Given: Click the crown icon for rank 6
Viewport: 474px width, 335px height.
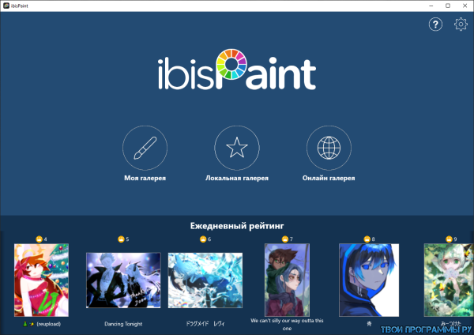Looking at the screenshot, I should [x=203, y=239].
